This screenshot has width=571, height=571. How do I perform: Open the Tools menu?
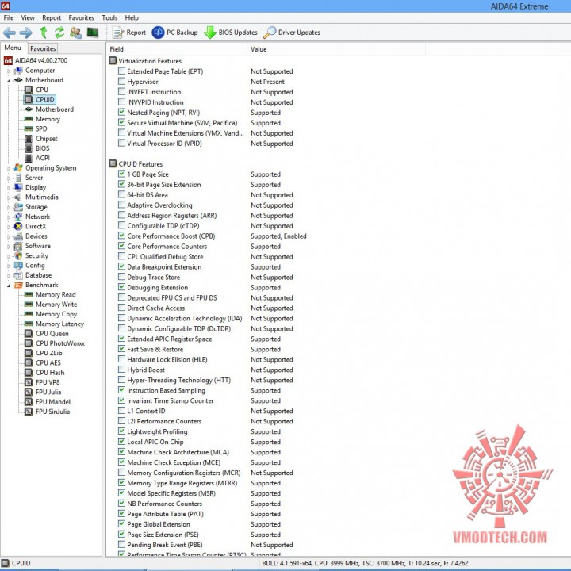[109, 17]
